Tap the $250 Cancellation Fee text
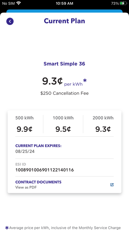Screen dimensions: 129x230 click(64, 93)
